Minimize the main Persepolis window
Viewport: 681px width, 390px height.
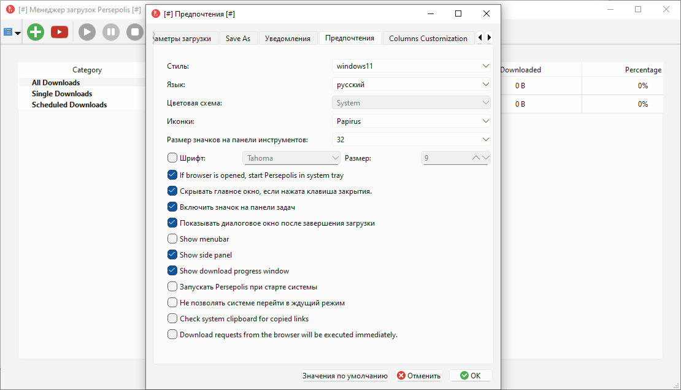[x=610, y=10]
